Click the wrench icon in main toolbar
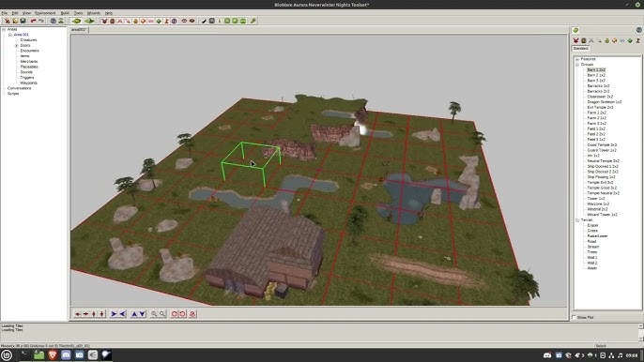This screenshot has height=362, width=644. pos(253,21)
